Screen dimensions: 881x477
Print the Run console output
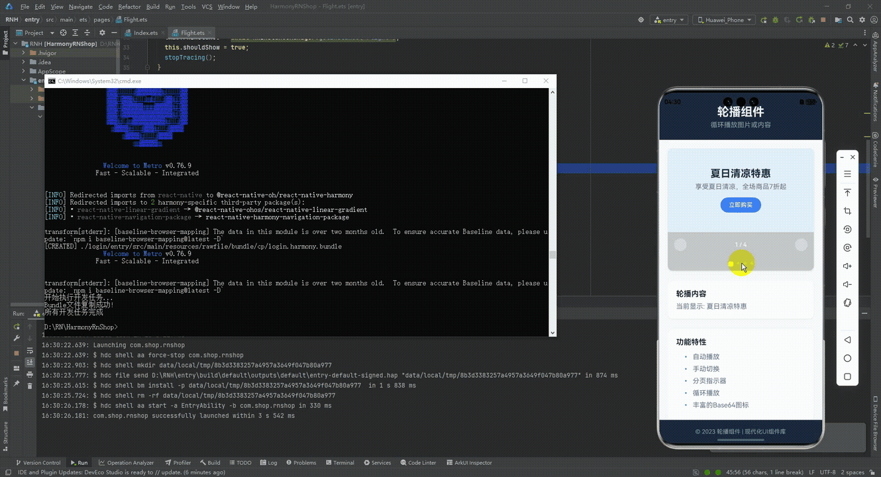click(30, 374)
